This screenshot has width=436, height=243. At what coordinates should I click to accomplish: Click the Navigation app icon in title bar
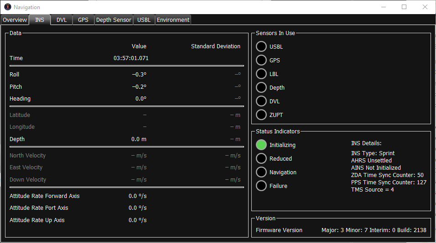[x=7, y=7]
